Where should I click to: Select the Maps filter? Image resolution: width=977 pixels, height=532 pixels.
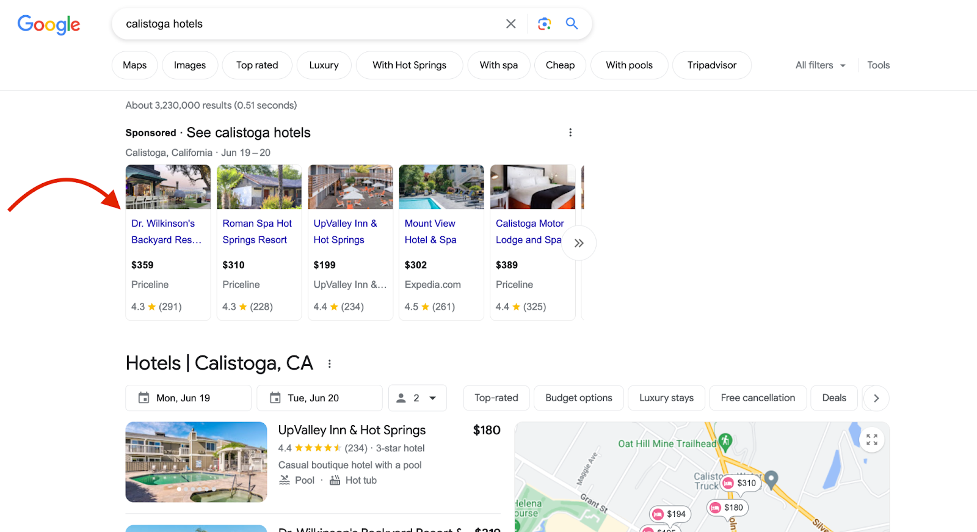(134, 65)
